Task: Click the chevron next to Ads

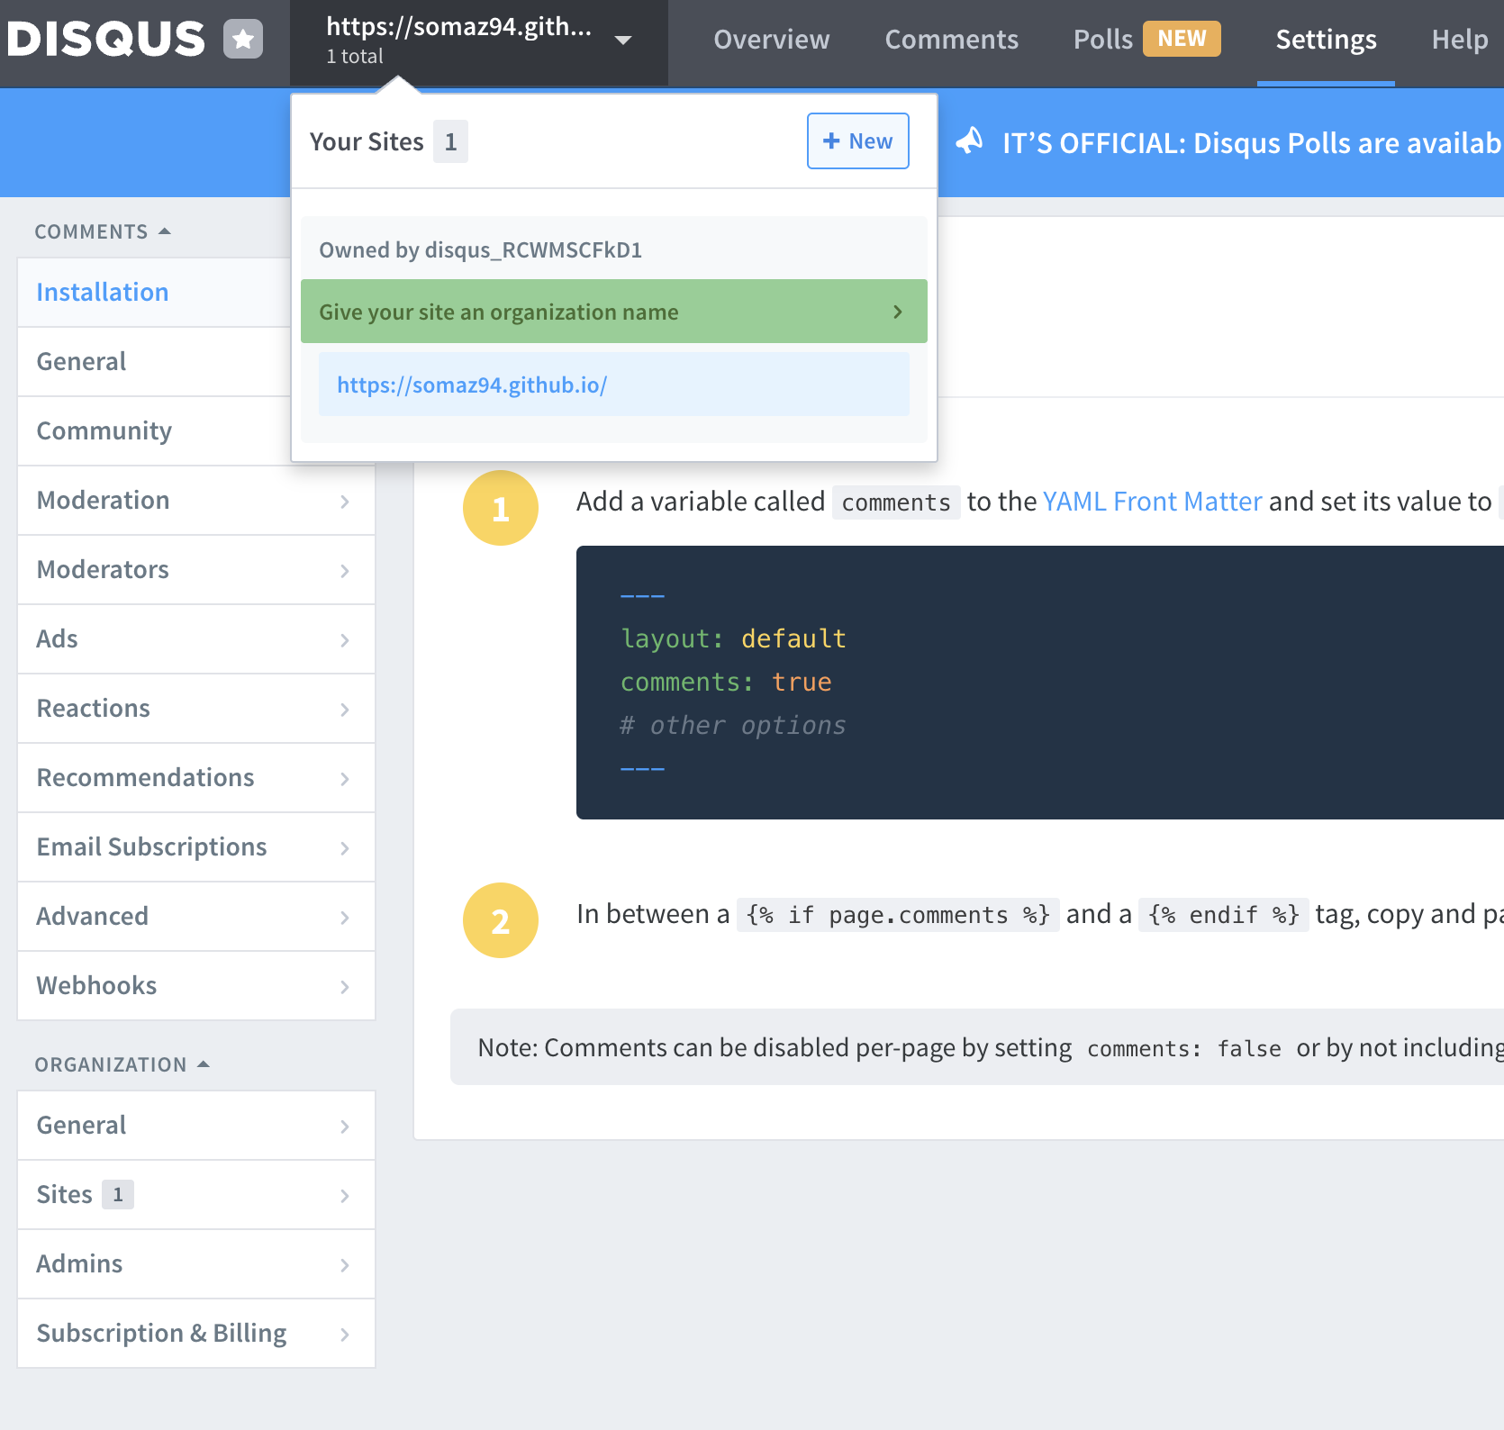Action: [345, 640]
